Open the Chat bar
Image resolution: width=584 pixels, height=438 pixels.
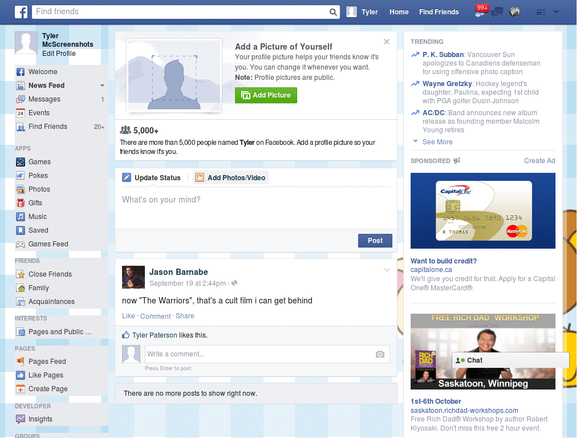tap(510, 360)
